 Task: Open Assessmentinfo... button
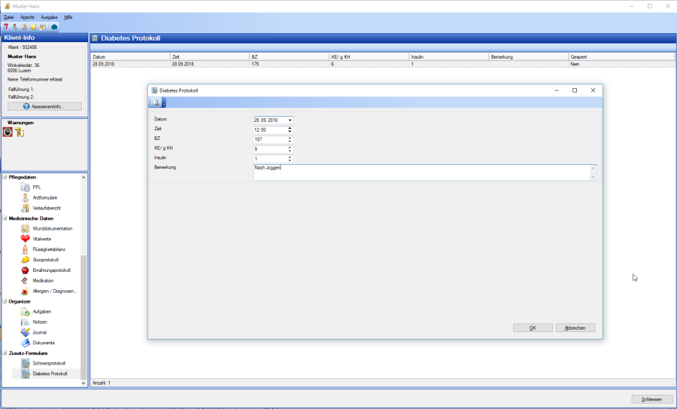click(44, 106)
